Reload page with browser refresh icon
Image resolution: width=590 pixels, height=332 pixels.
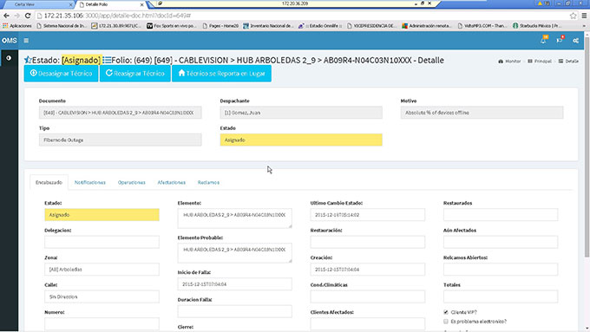(x=28, y=16)
